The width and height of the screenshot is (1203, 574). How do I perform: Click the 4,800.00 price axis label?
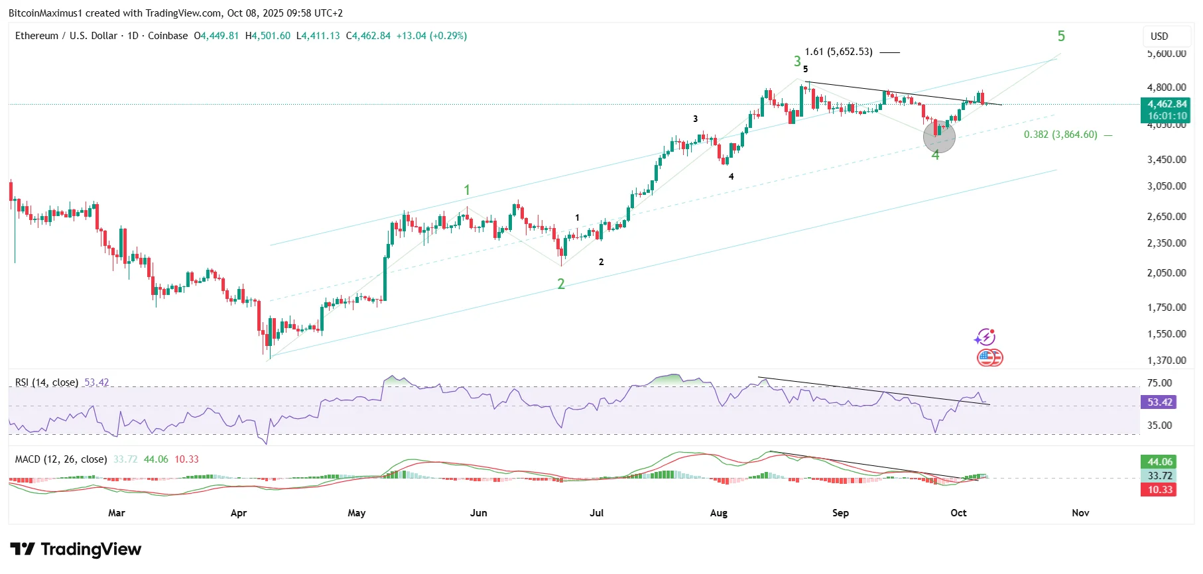pyautogui.click(x=1167, y=87)
